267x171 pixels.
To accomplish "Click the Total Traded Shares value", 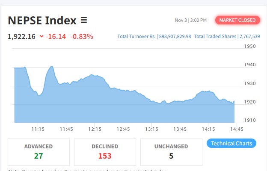I will pyautogui.click(x=249, y=36).
